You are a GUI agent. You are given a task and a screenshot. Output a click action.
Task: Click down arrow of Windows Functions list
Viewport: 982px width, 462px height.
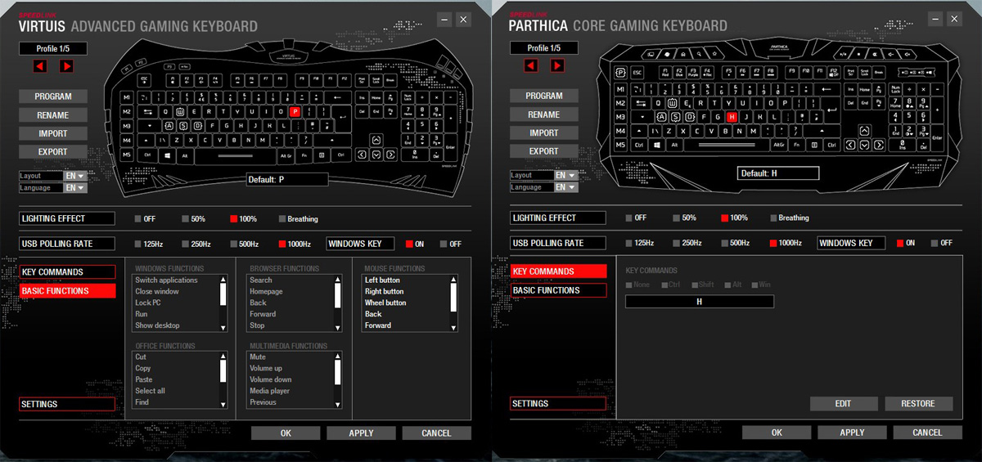(x=223, y=327)
